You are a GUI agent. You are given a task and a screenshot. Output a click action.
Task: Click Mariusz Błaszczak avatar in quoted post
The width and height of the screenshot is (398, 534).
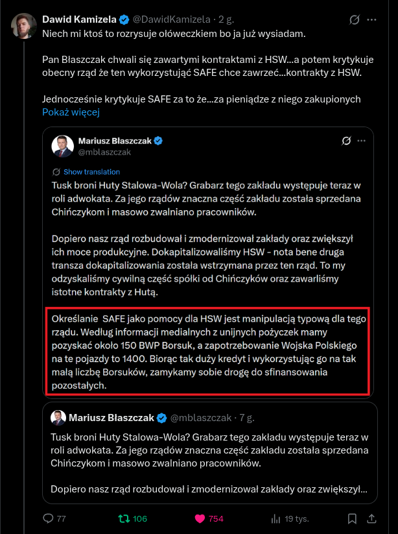point(62,146)
